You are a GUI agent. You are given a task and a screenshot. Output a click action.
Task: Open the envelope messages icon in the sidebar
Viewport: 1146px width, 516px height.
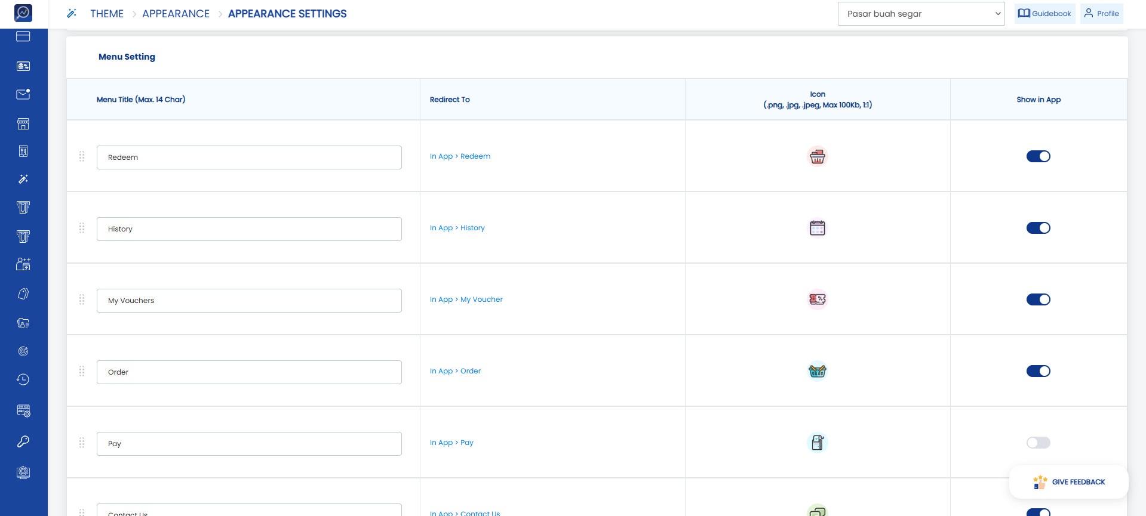click(23, 94)
